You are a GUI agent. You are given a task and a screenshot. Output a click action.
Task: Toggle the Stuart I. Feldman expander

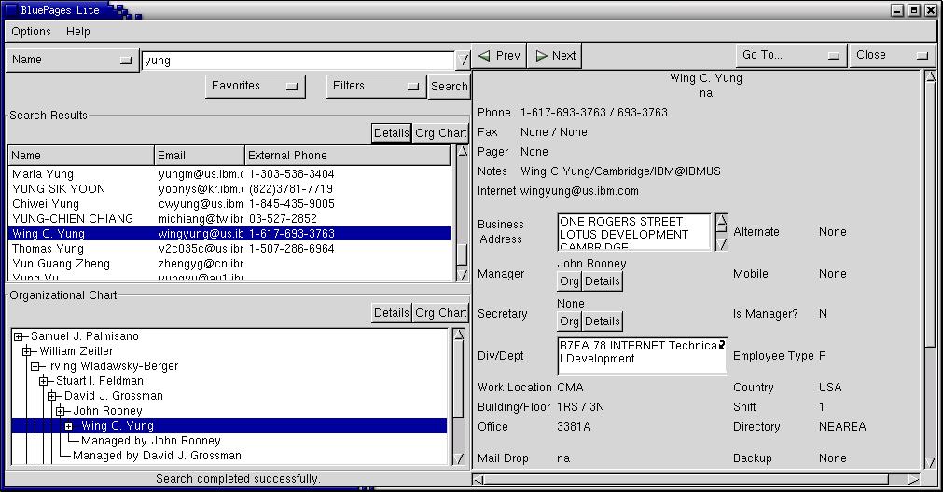coord(43,381)
